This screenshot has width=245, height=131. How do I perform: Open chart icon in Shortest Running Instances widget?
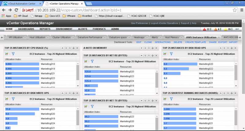click(x=165, y=99)
